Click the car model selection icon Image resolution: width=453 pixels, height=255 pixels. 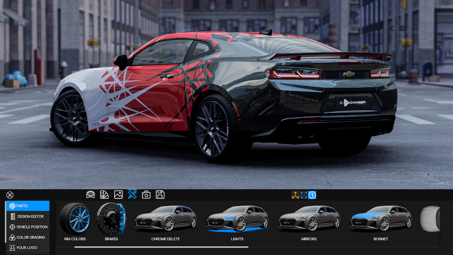point(91,195)
